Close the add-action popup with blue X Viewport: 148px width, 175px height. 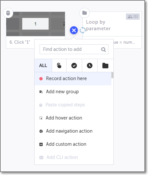(x=74, y=30)
